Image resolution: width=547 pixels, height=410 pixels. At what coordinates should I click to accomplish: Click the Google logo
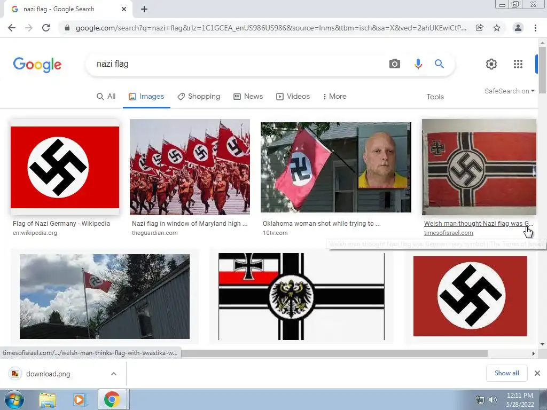37,65
